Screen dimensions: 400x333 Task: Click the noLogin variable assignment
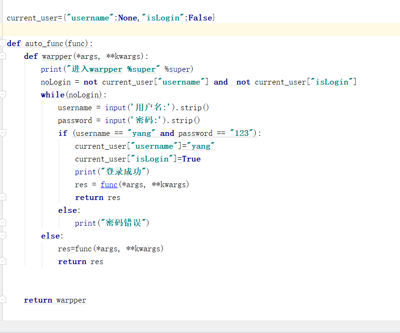pyautogui.click(x=56, y=82)
